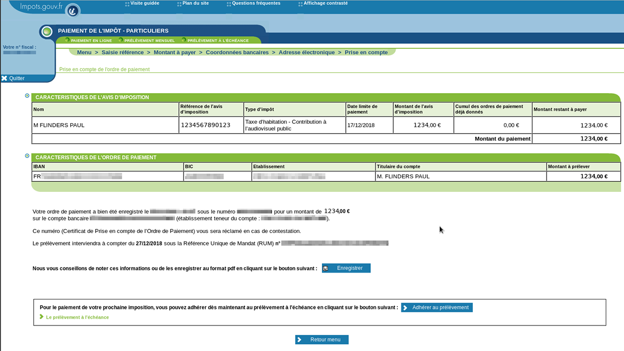Viewport: 624px width, 351px height.
Task: Click the account holder M. FLINDERS PAUL
Action: point(403,176)
